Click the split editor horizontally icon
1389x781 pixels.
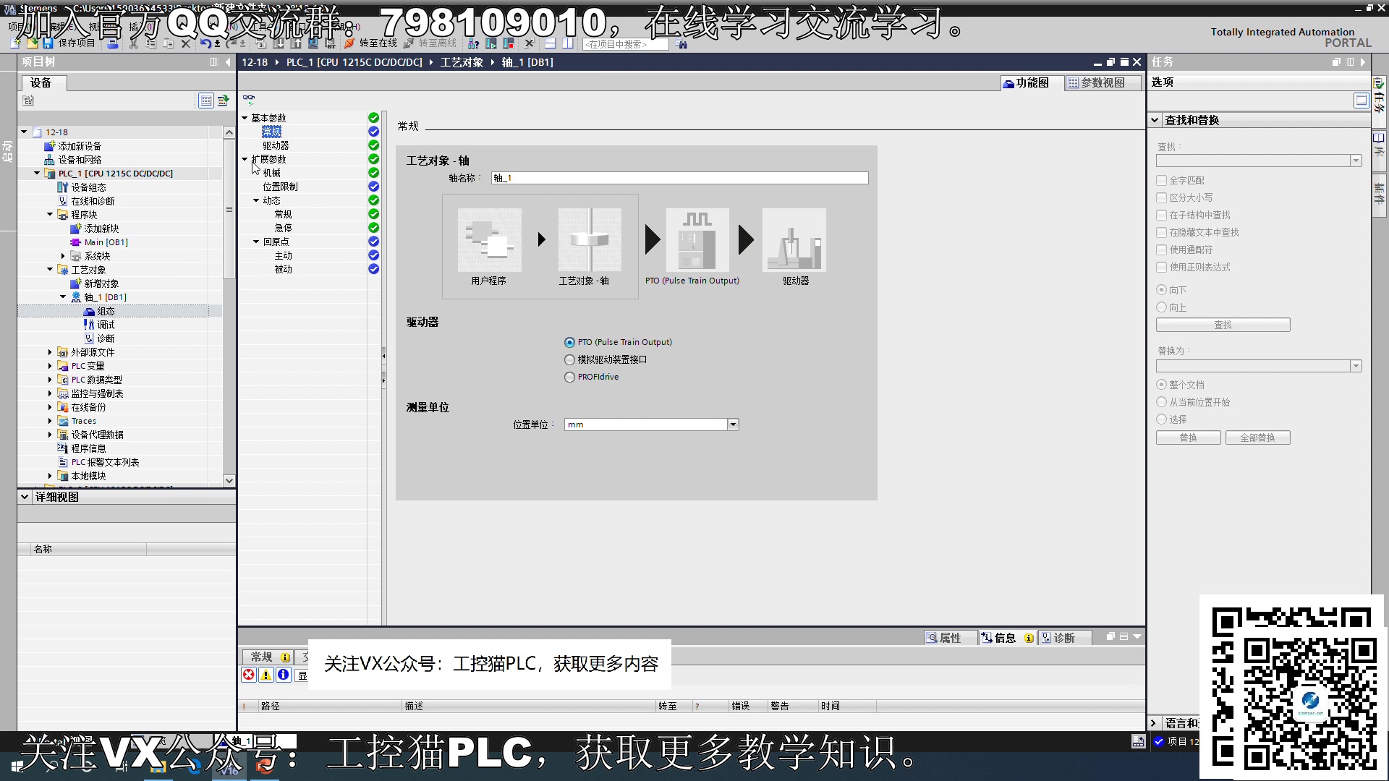click(x=550, y=43)
